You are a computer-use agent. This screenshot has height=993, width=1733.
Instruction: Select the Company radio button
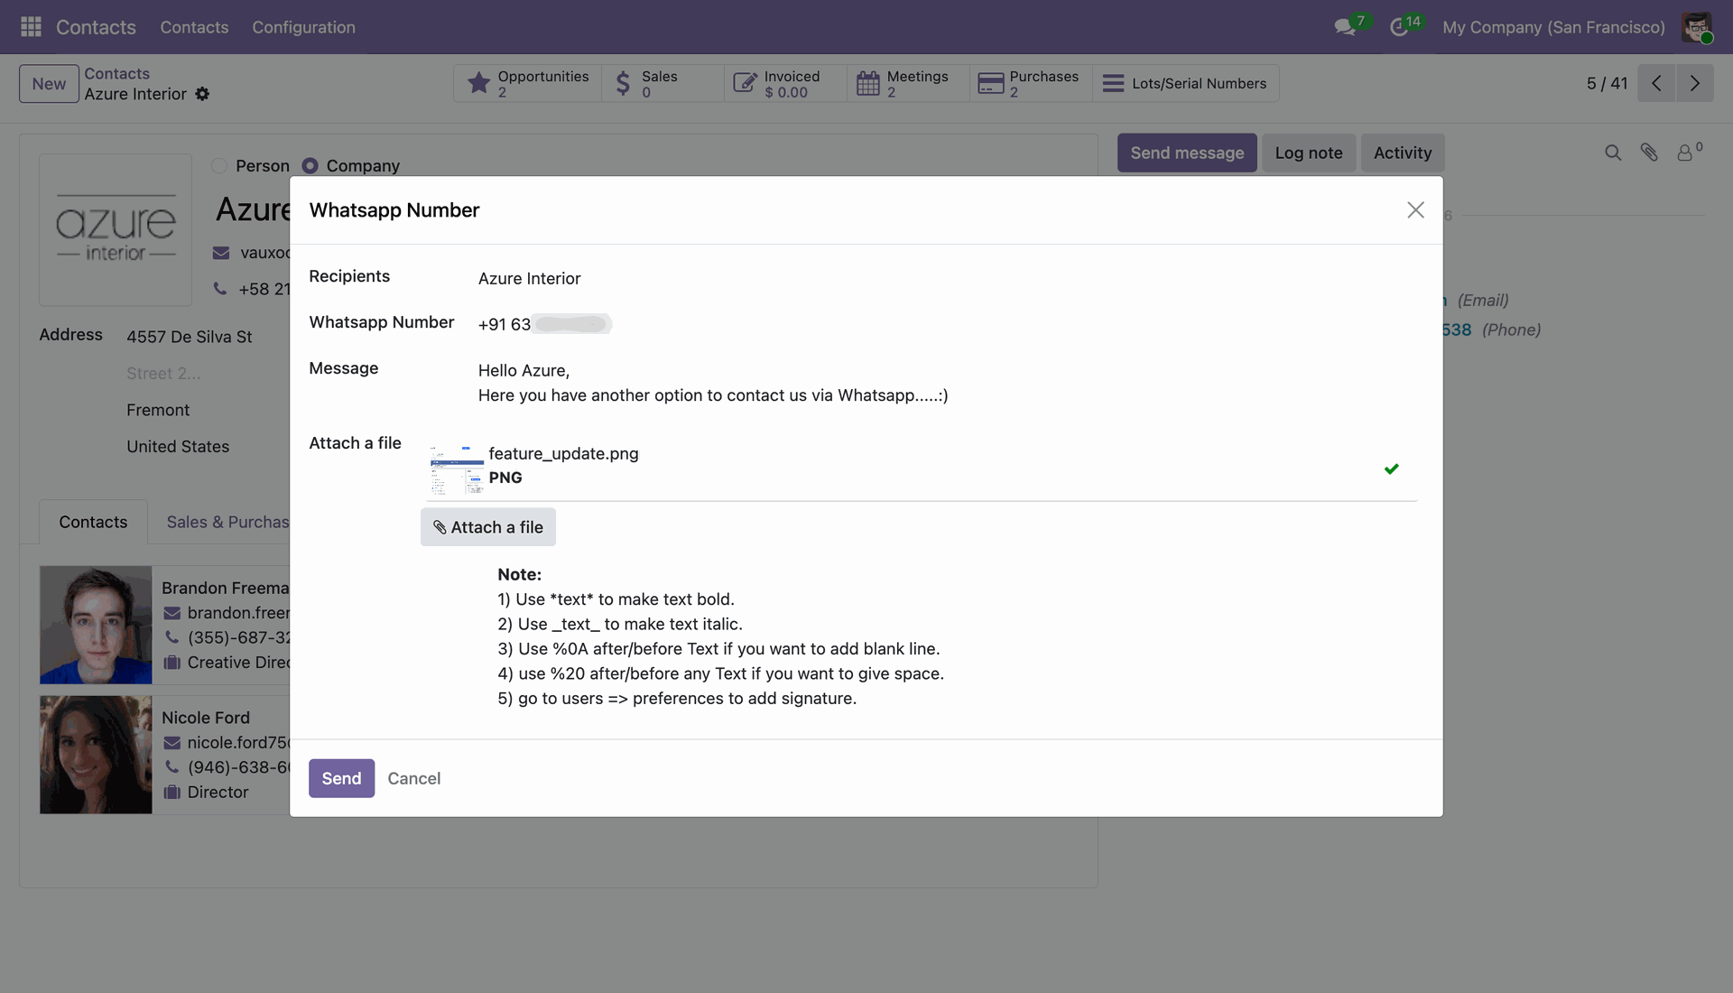[x=310, y=166]
